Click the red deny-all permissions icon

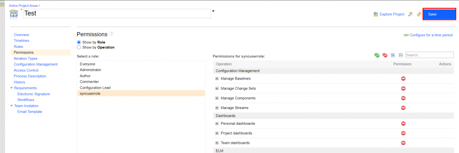point(385,55)
